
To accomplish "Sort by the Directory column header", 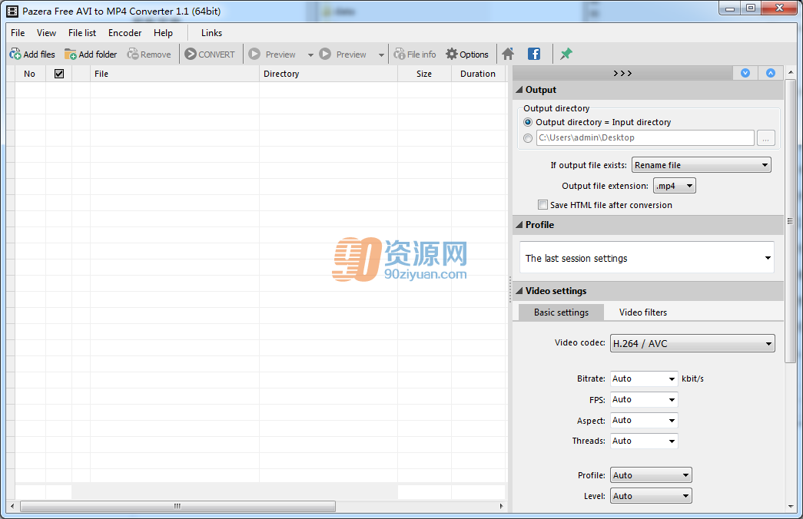I will pyautogui.click(x=328, y=74).
